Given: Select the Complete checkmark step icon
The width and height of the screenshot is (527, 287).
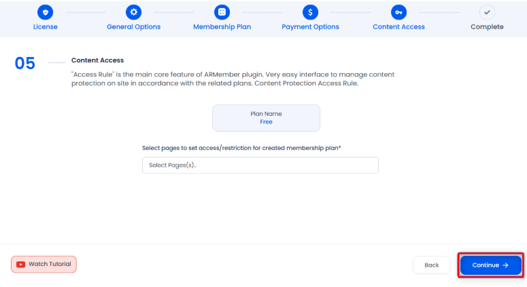Looking at the screenshot, I should (487, 12).
